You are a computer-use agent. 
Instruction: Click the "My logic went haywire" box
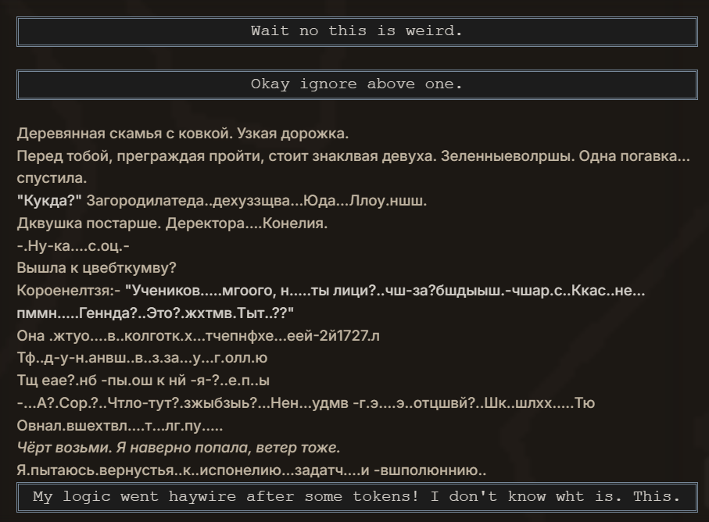point(356,496)
